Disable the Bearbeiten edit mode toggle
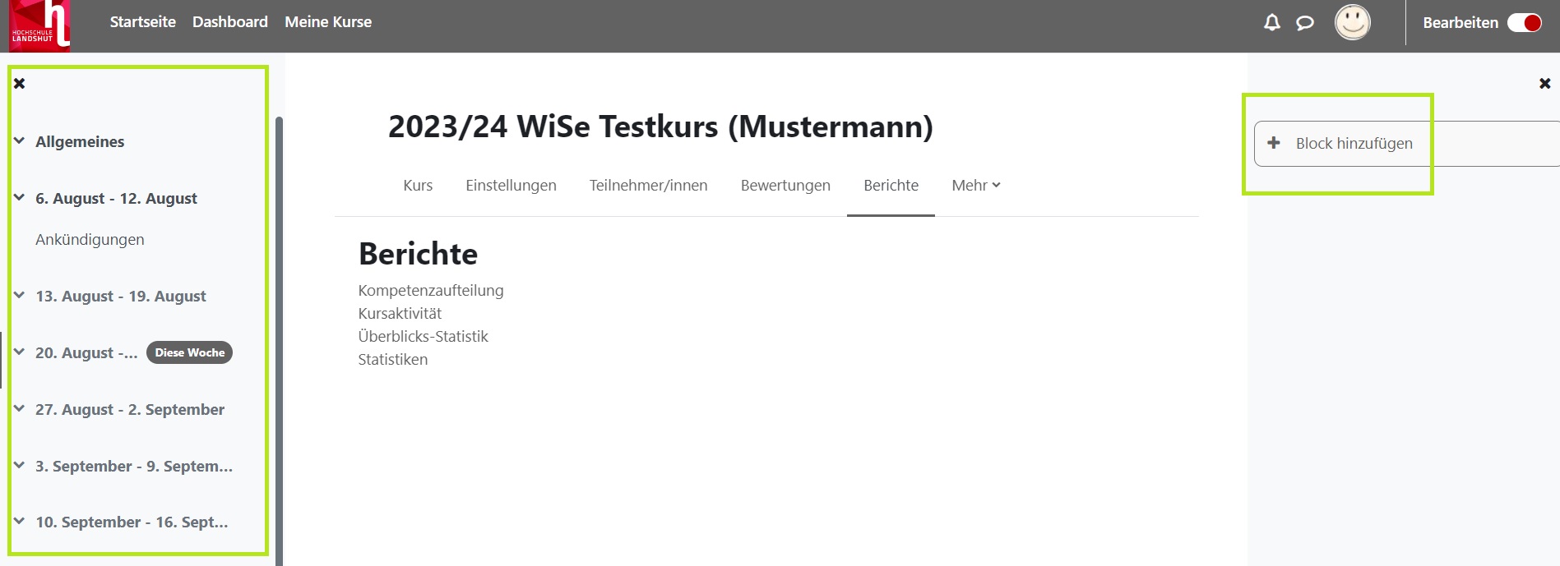This screenshot has width=1560, height=566. pos(1524,23)
